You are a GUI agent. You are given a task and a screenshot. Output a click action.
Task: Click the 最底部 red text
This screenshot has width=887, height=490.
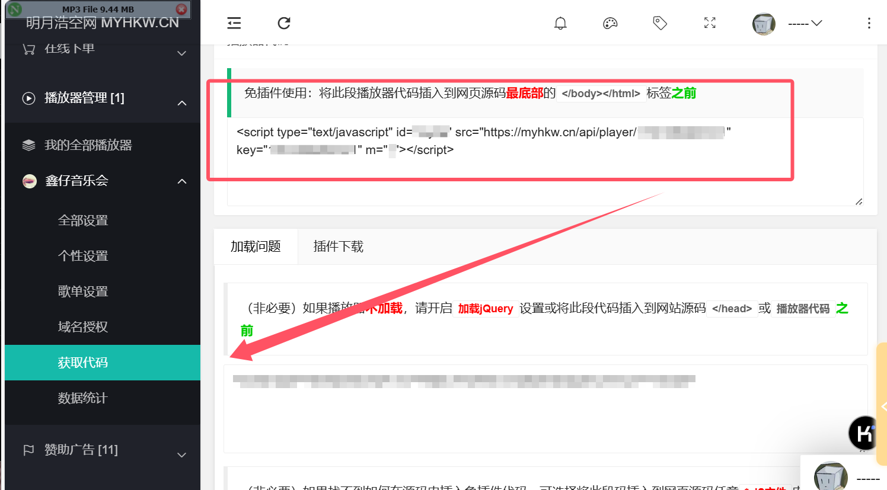click(x=524, y=93)
